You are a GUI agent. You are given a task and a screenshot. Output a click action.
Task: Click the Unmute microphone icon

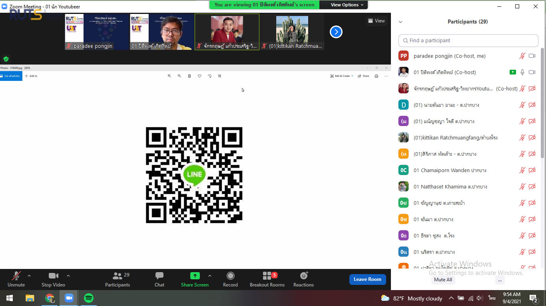[16, 276]
